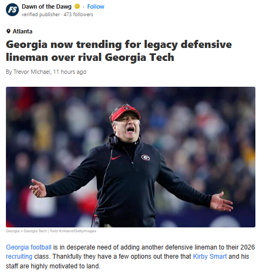Open the Georgia football link

pos(28,247)
